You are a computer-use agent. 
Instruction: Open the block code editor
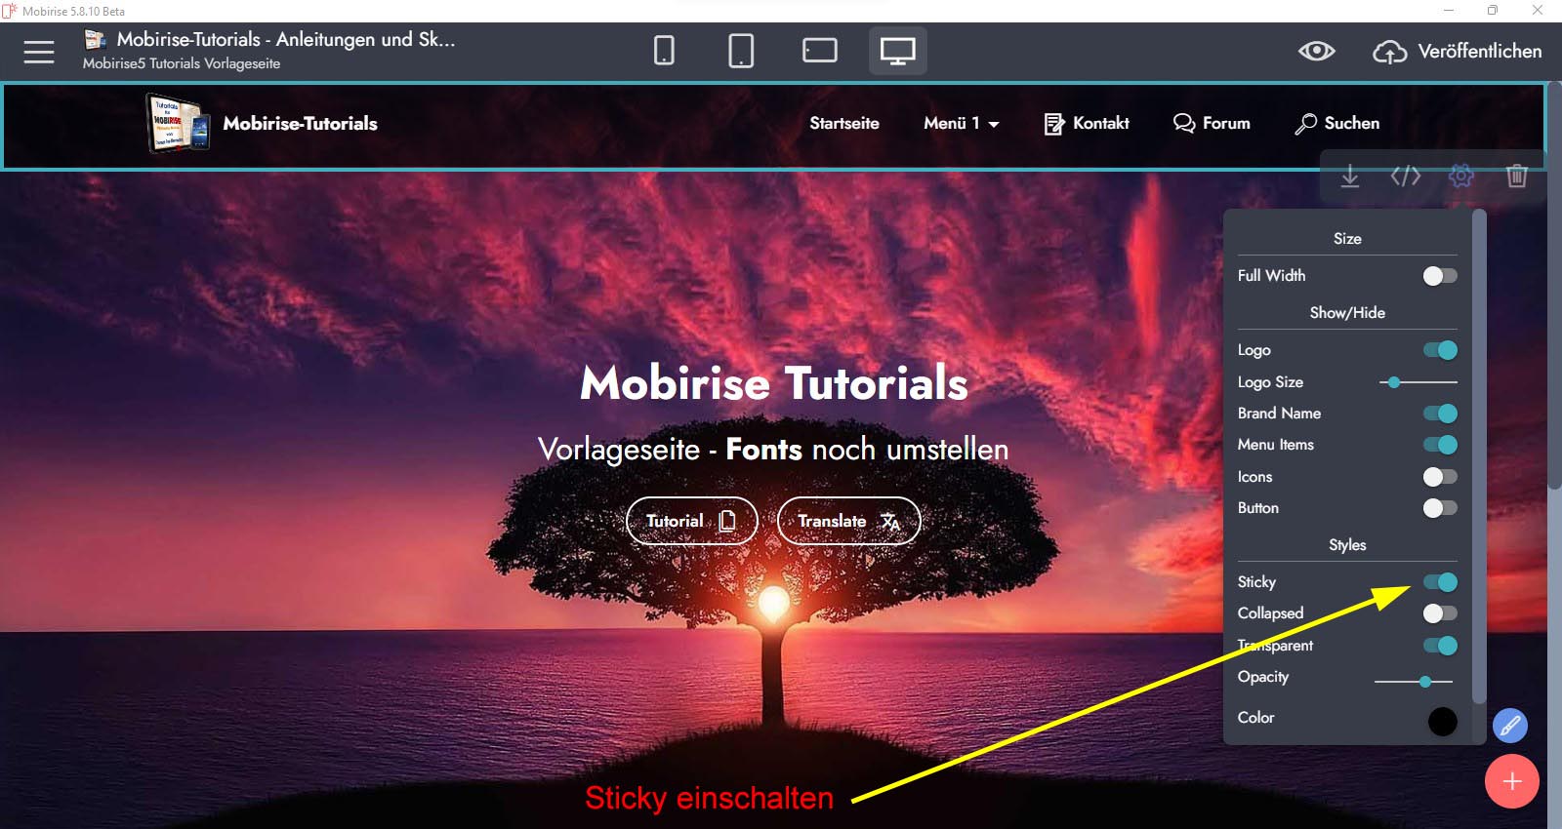pos(1406,176)
